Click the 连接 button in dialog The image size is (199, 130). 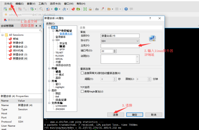point(116,115)
